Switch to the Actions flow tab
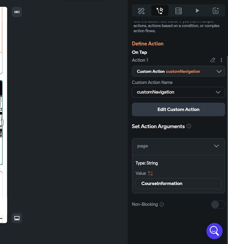The height and width of the screenshot is (244, 228). tap(160, 11)
